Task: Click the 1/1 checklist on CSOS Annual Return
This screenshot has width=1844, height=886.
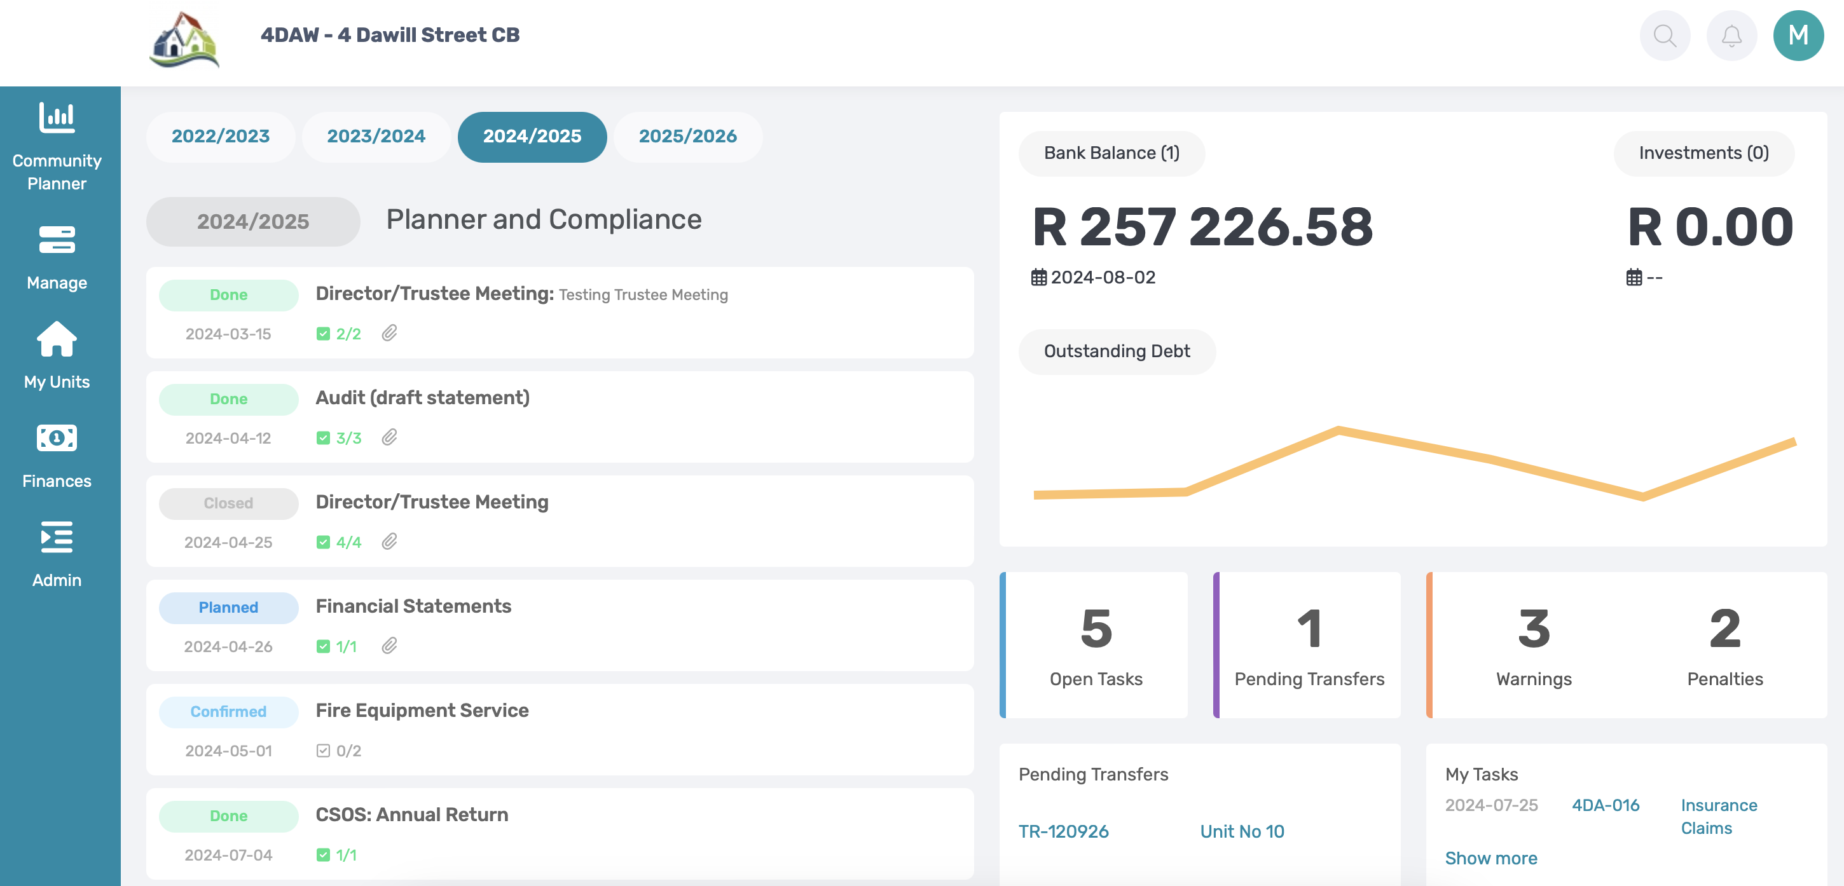Action: pos(336,855)
